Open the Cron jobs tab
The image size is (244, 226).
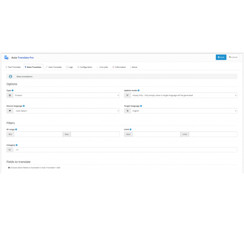(x=102, y=67)
